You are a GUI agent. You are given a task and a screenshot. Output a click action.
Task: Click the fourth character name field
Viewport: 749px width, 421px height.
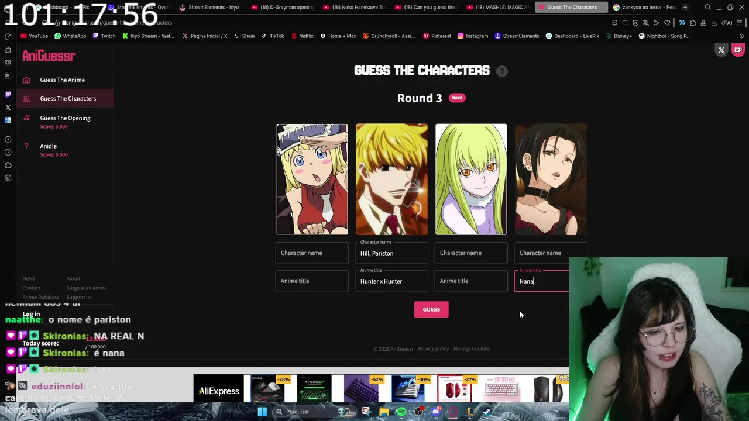pyautogui.click(x=551, y=253)
